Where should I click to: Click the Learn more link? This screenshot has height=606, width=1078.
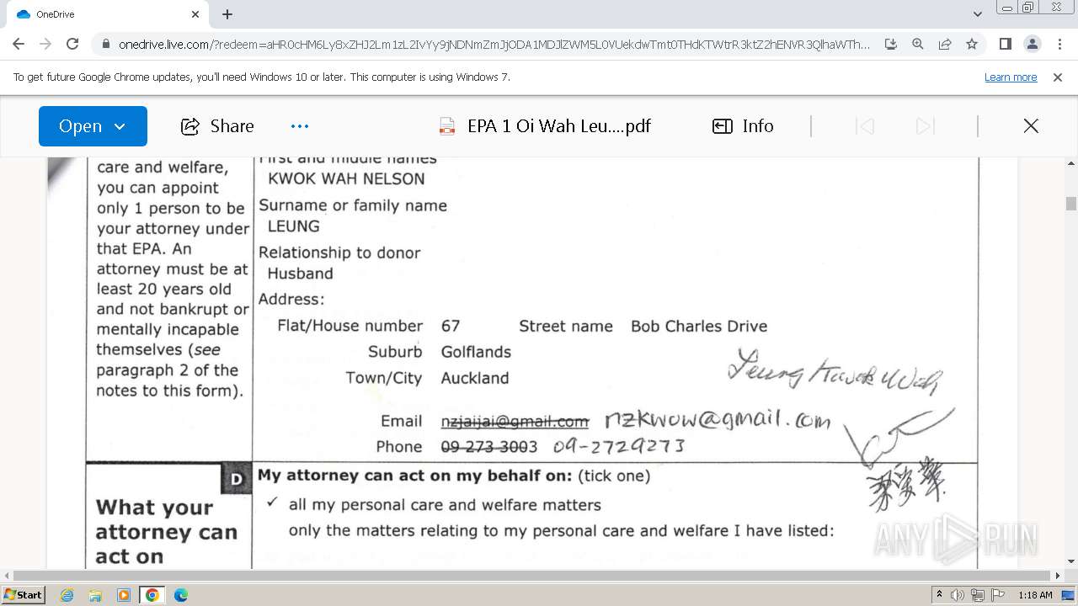pyautogui.click(x=1011, y=77)
